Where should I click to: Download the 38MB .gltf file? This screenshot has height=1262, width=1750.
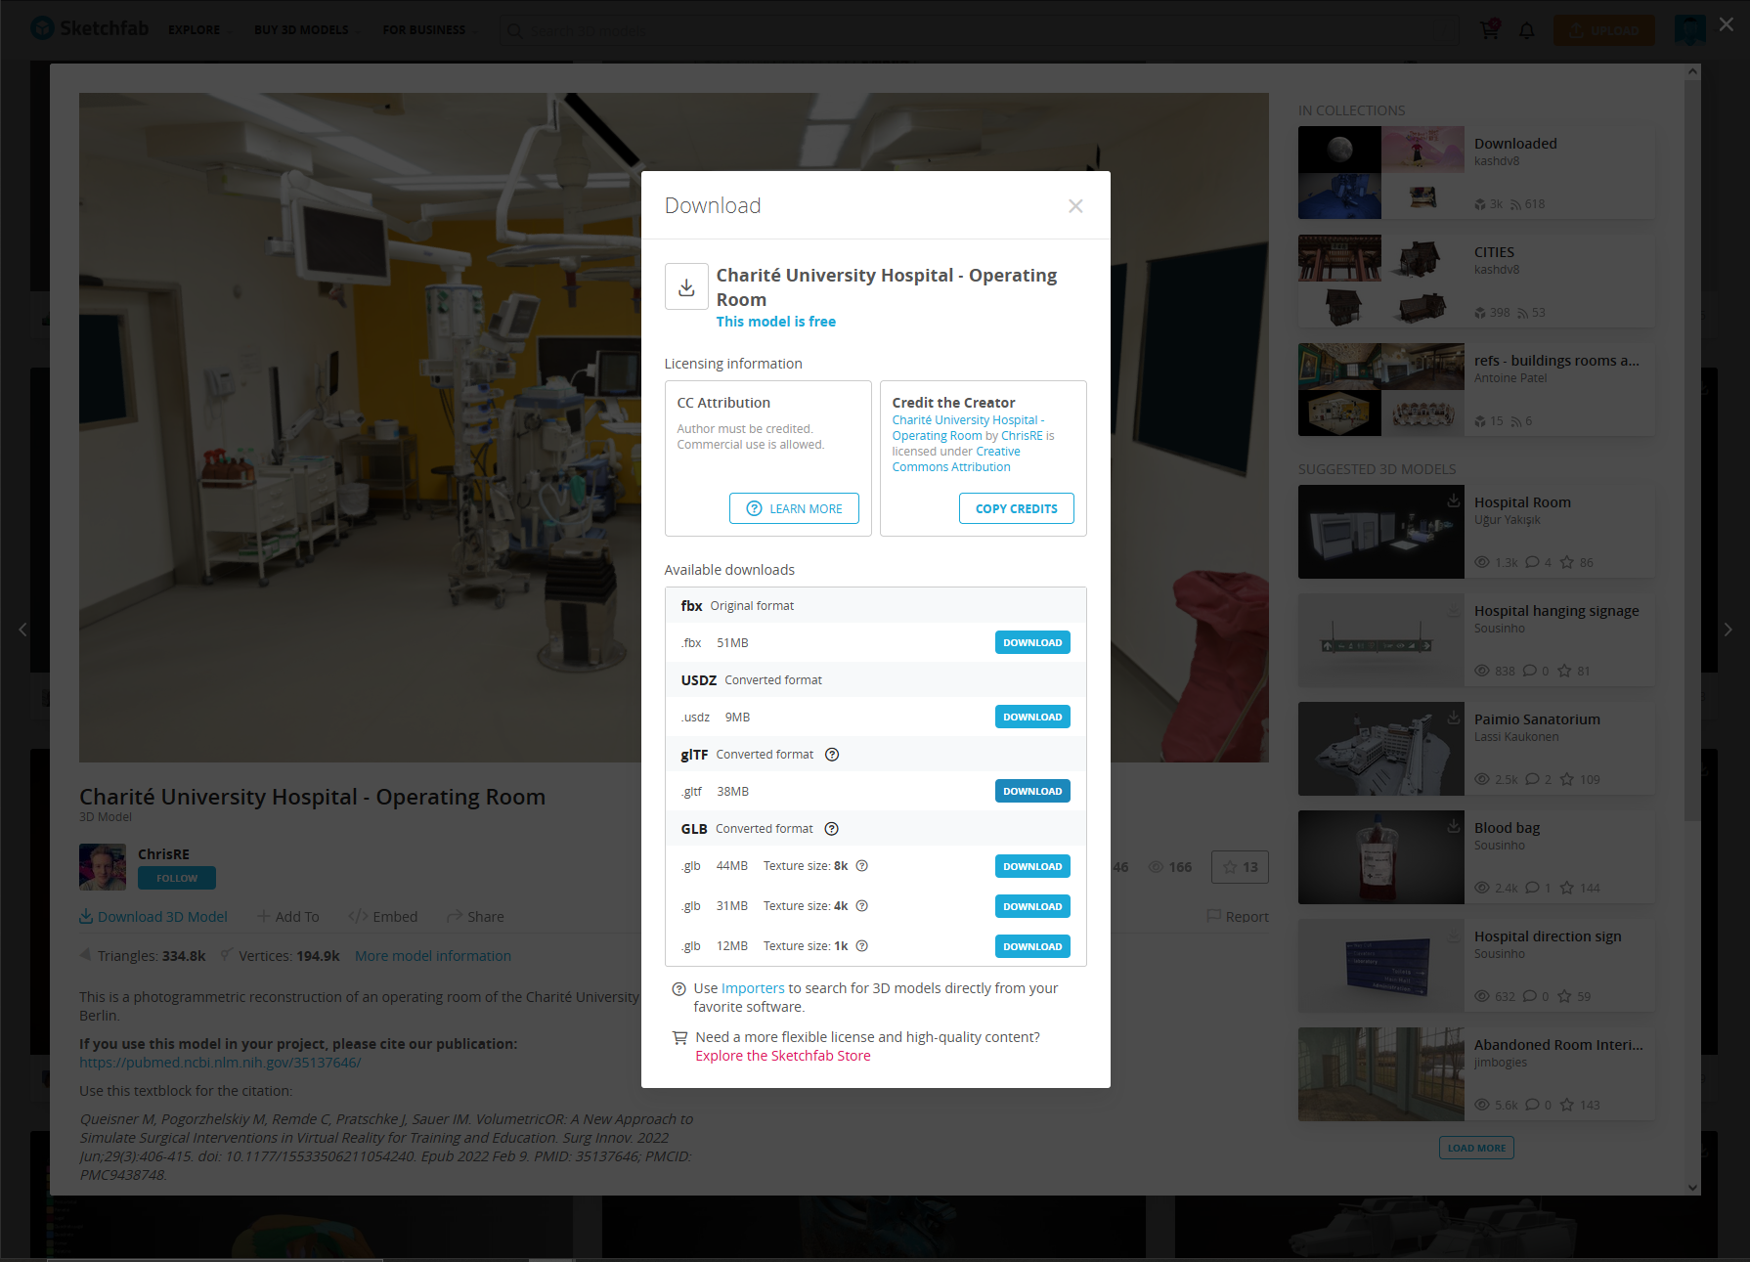1032,791
